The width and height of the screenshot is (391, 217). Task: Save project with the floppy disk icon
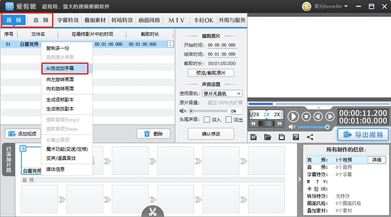click(282, 137)
